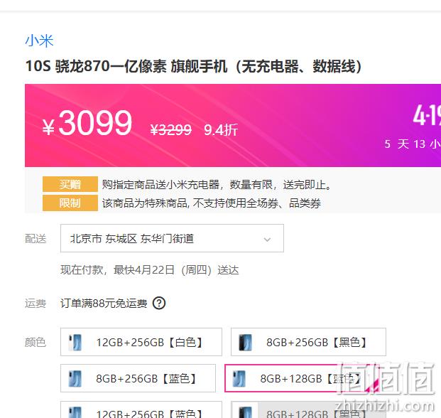Screen dimensions: 441x418
Task: Click the phone thumbnail in selected 8GB+128GB option
Action: tap(239, 378)
